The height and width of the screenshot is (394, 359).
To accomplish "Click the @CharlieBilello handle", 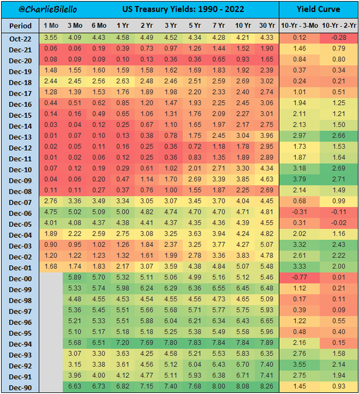I will [x=39, y=10].
